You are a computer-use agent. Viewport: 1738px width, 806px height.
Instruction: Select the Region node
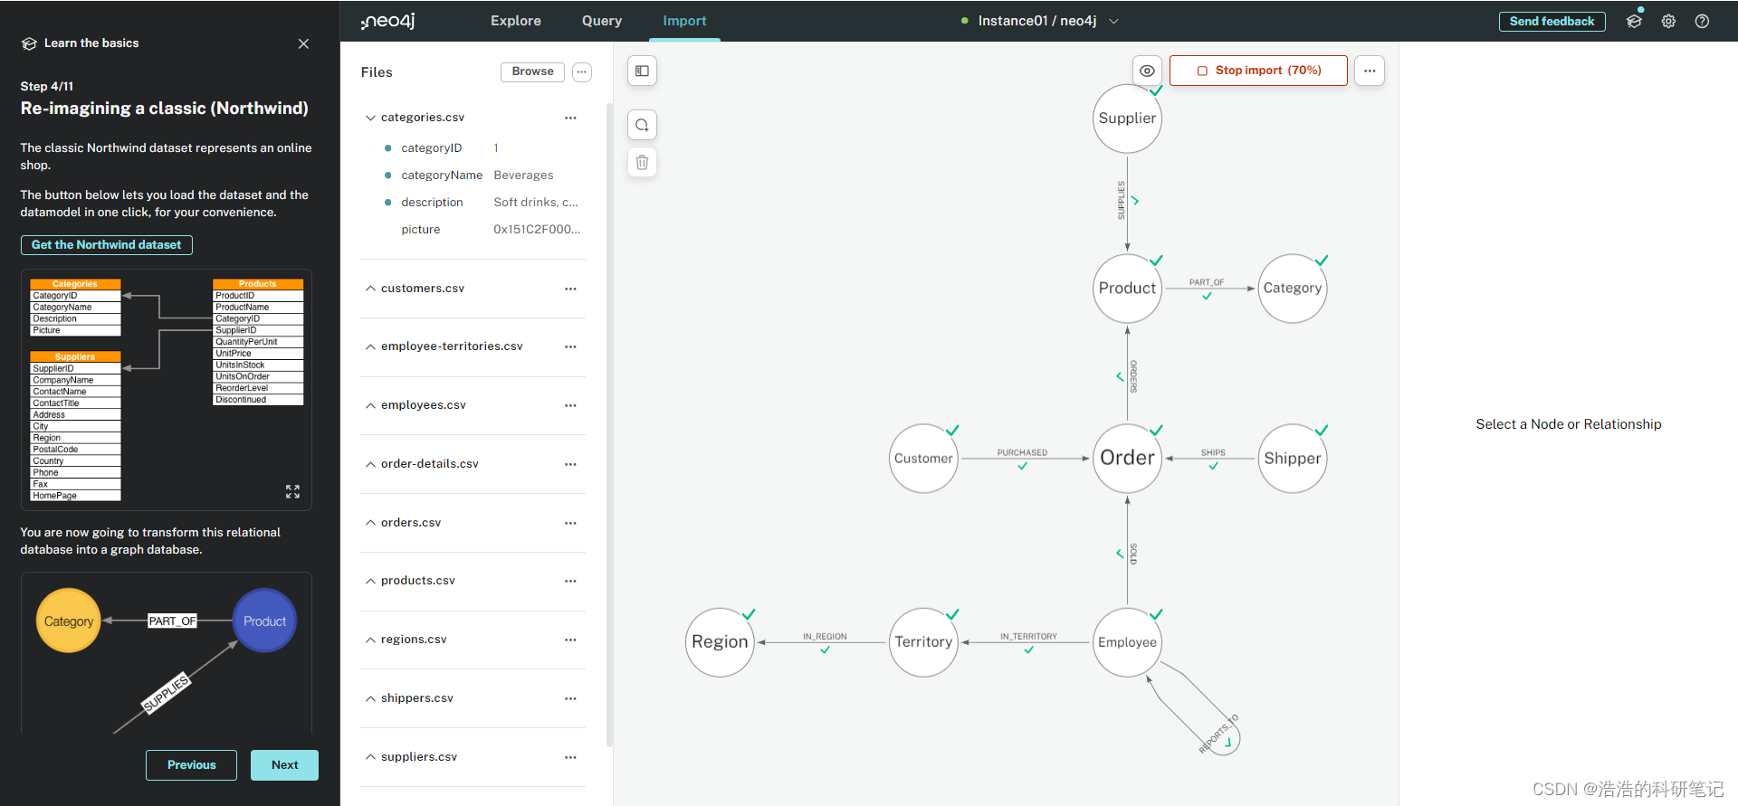(720, 642)
